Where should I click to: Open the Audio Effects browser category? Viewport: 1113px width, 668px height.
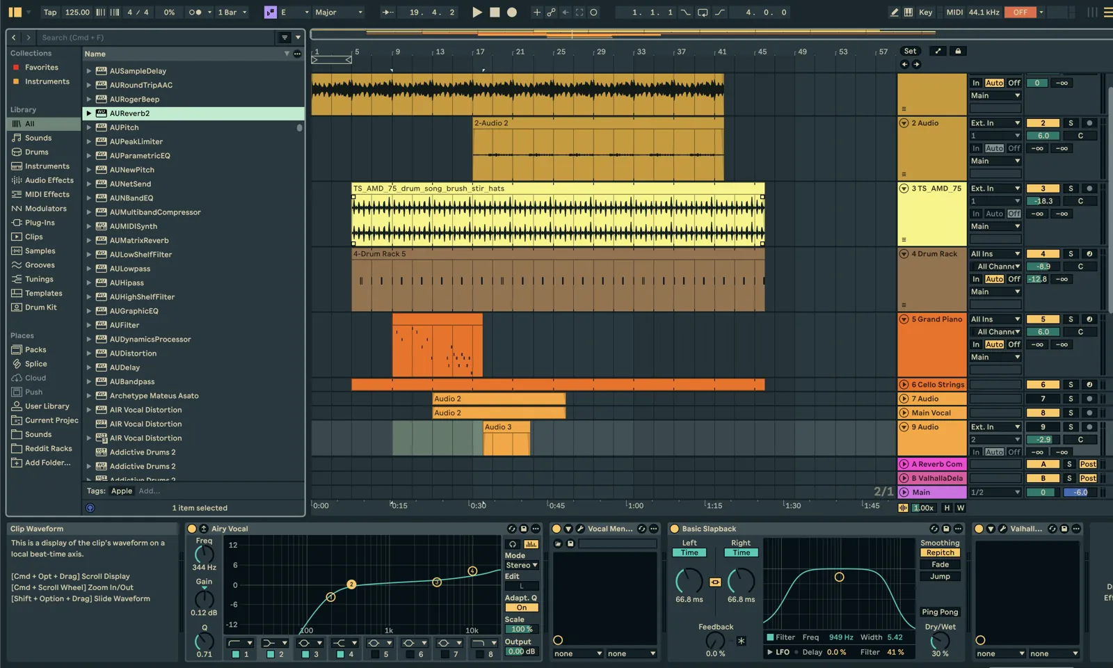pyautogui.click(x=49, y=180)
